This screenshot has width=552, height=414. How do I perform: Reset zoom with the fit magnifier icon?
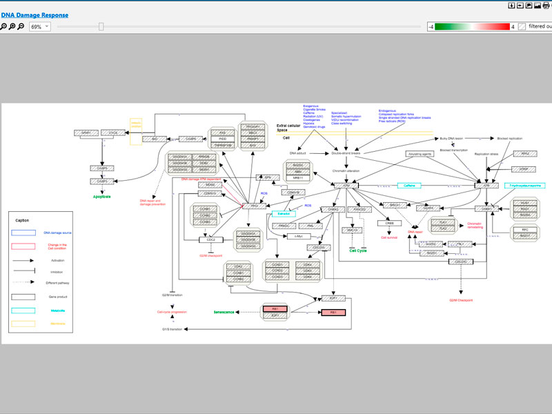coord(3,26)
